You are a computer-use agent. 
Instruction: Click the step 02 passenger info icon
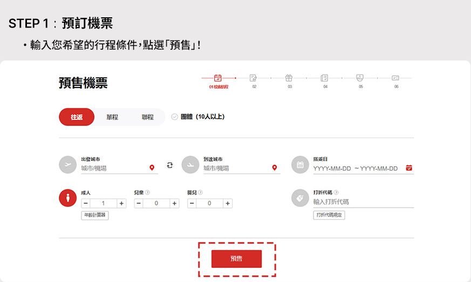(254, 78)
